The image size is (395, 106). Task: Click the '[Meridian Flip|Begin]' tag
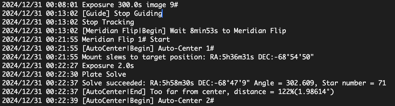coord(125,31)
